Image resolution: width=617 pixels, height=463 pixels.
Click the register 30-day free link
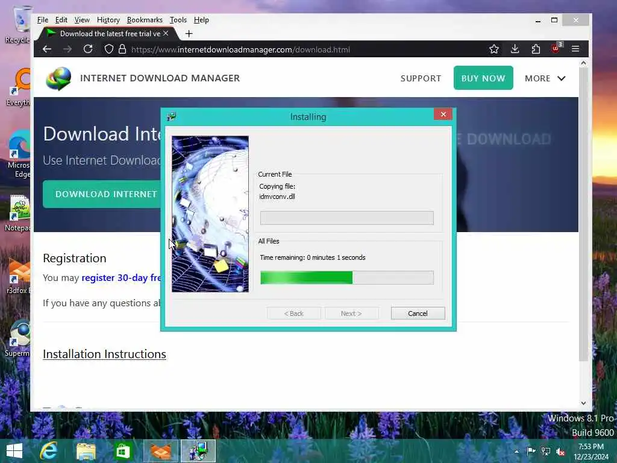pos(121,277)
